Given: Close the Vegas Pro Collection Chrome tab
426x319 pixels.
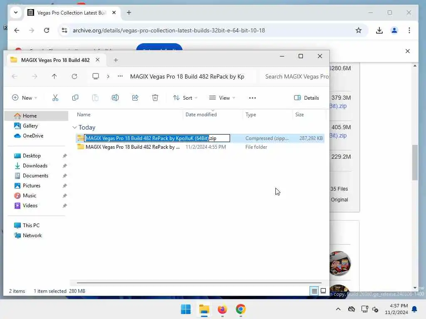Looking at the screenshot, I should pyautogui.click(x=114, y=12).
